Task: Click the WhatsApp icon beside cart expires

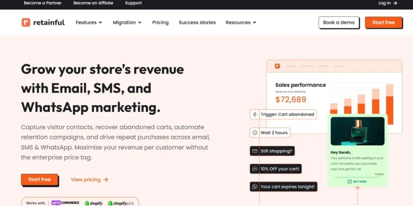Action: tap(254, 187)
